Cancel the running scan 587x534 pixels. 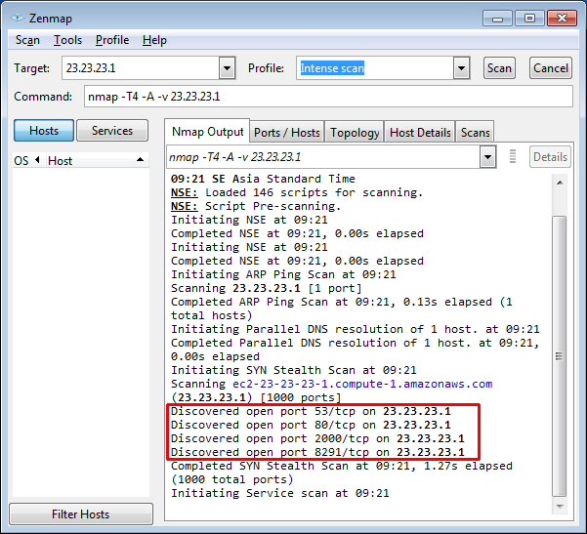coord(550,68)
